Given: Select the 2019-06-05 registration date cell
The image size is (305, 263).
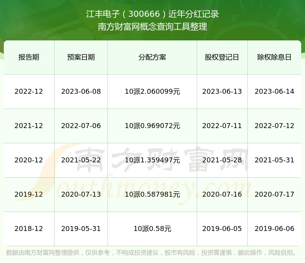Looking at the screenshot, I should [222, 229].
